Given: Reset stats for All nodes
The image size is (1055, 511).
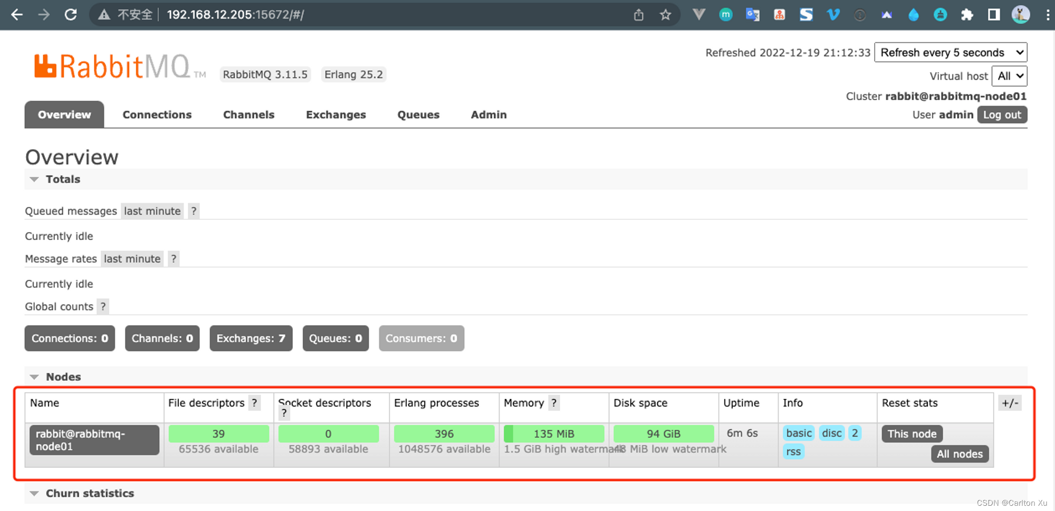Looking at the screenshot, I should coord(960,454).
